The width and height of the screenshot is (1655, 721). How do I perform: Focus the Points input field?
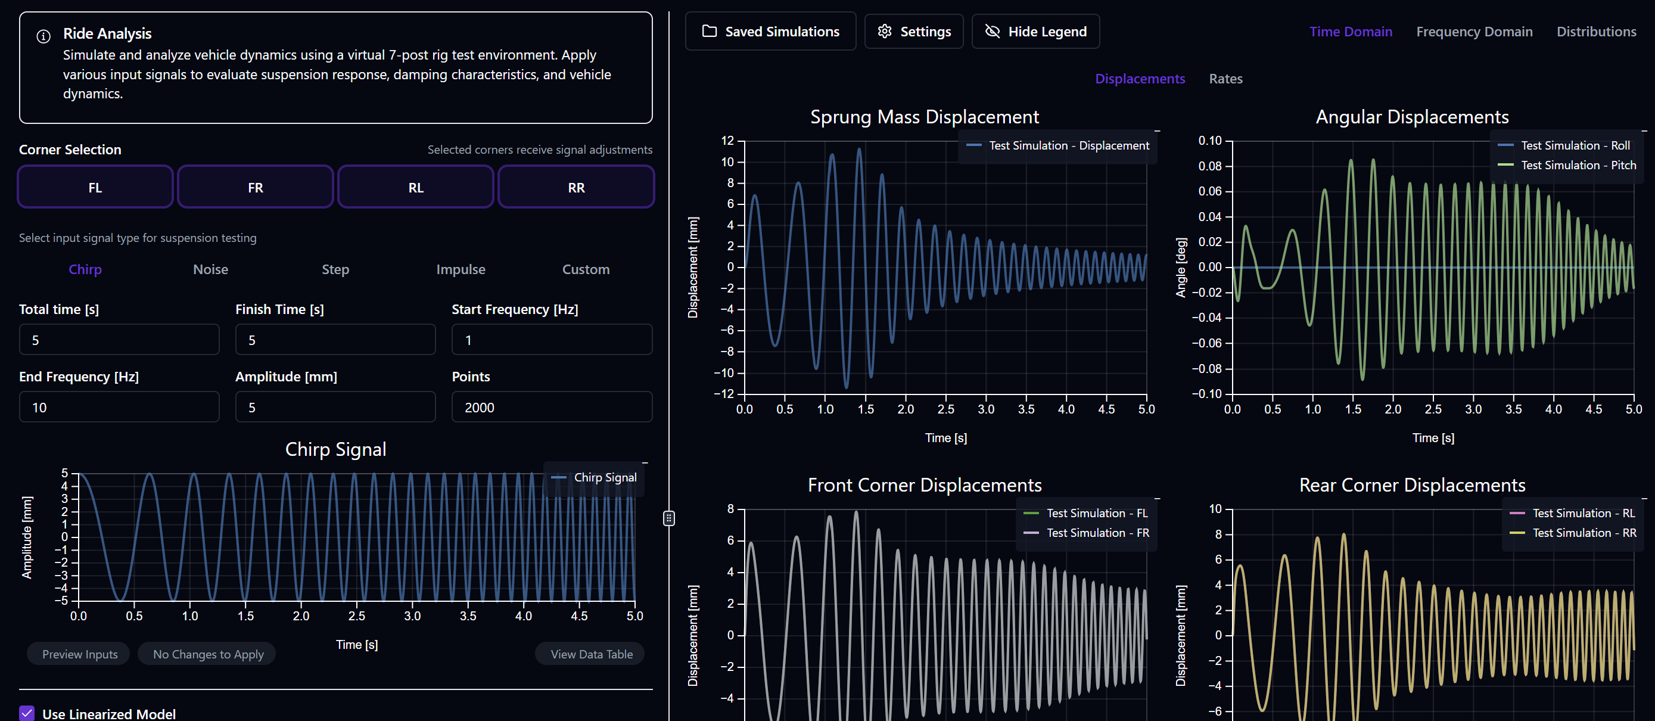pyautogui.click(x=551, y=408)
